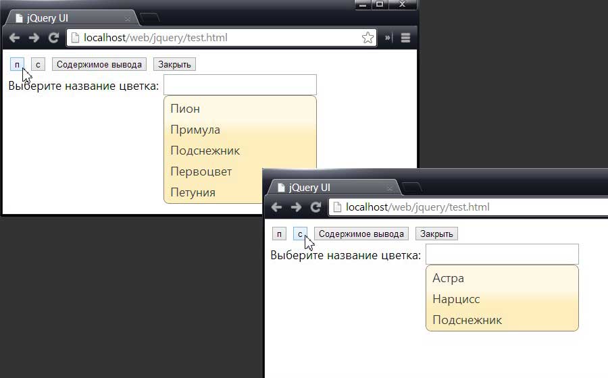This screenshot has height=378, width=608.
Task: Choose 'Первоцвет' from the autocomplete list
Action: pyautogui.click(x=213, y=171)
